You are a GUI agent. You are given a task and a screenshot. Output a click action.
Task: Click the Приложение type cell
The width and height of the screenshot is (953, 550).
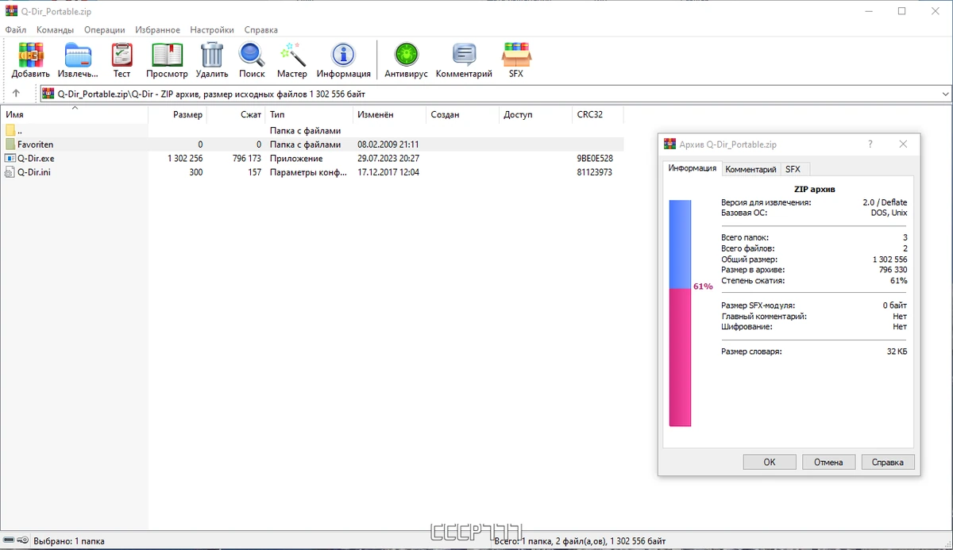pyautogui.click(x=296, y=158)
